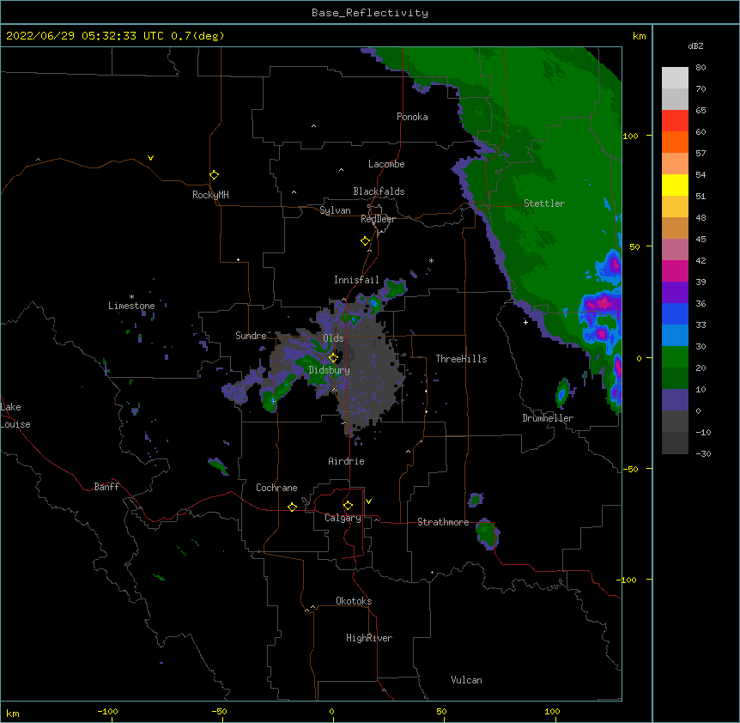Image resolution: width=740 pixels, height=723 pixels.
Task: Click the asterisk marker above Limestone
Action: pos(131,297)
